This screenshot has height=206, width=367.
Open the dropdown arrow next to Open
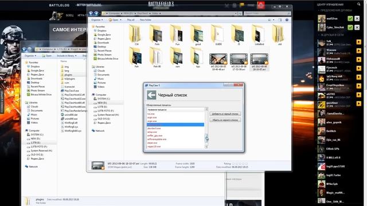pyautogui.click(x=120, y=20)
